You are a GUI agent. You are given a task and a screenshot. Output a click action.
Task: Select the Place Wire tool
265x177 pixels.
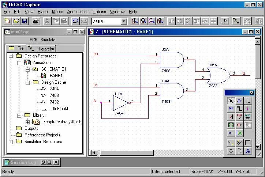point(248,101)
